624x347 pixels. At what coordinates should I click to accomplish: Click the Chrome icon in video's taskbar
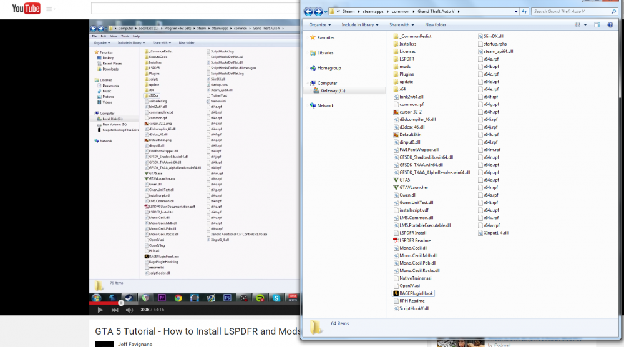[x=178, y=298]
